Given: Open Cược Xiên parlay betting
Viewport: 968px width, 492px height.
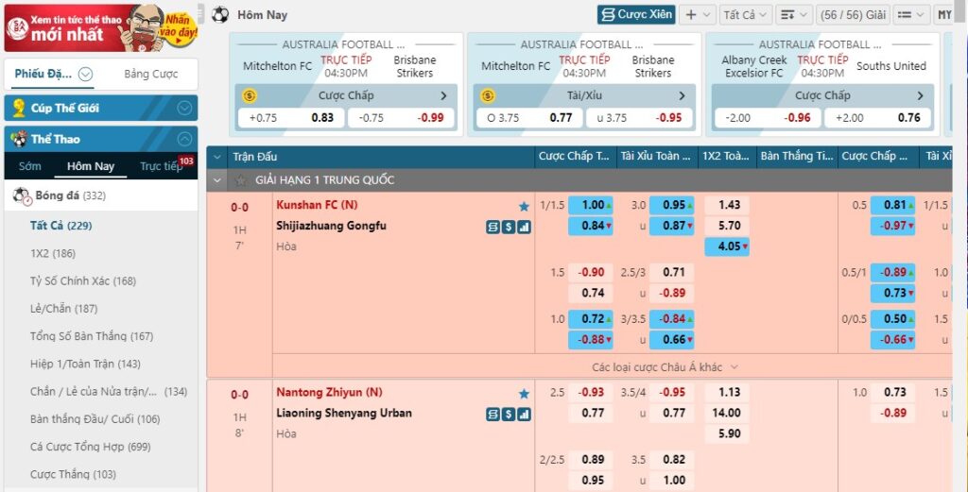Looking at the screenshot, I should (636, 14).
